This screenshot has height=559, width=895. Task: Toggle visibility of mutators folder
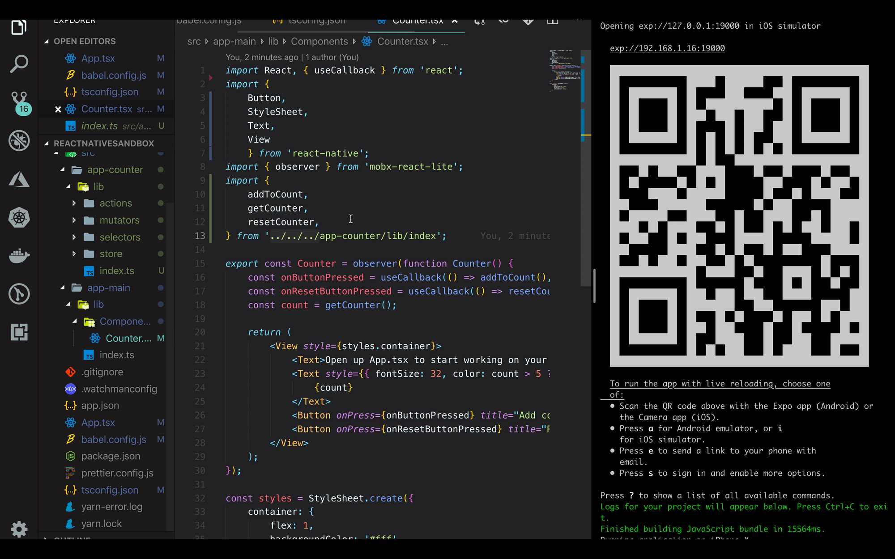coord(74,220)
